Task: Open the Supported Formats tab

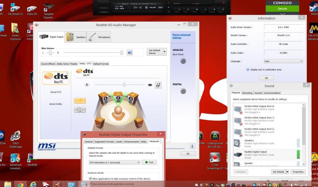Action: click(x=104, y=142)
